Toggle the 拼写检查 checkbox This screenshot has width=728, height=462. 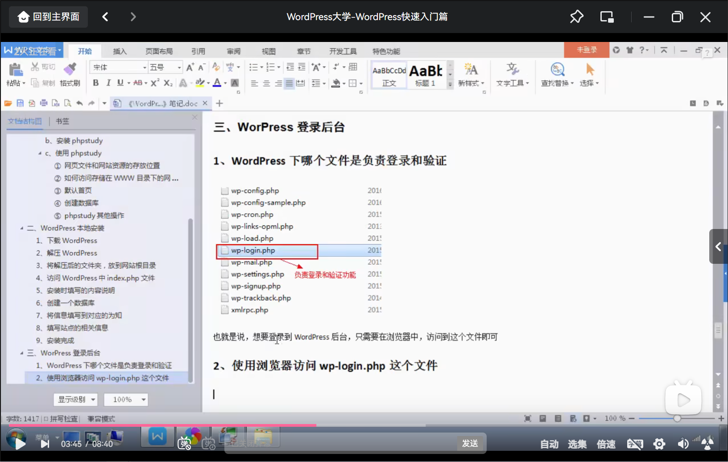46,419
